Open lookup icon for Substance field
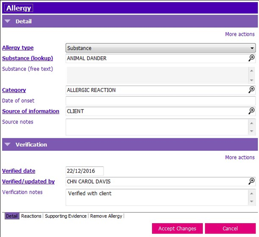The width and height of the screenshot is (259, 237). pyautogui.click(x=252, y=58)
